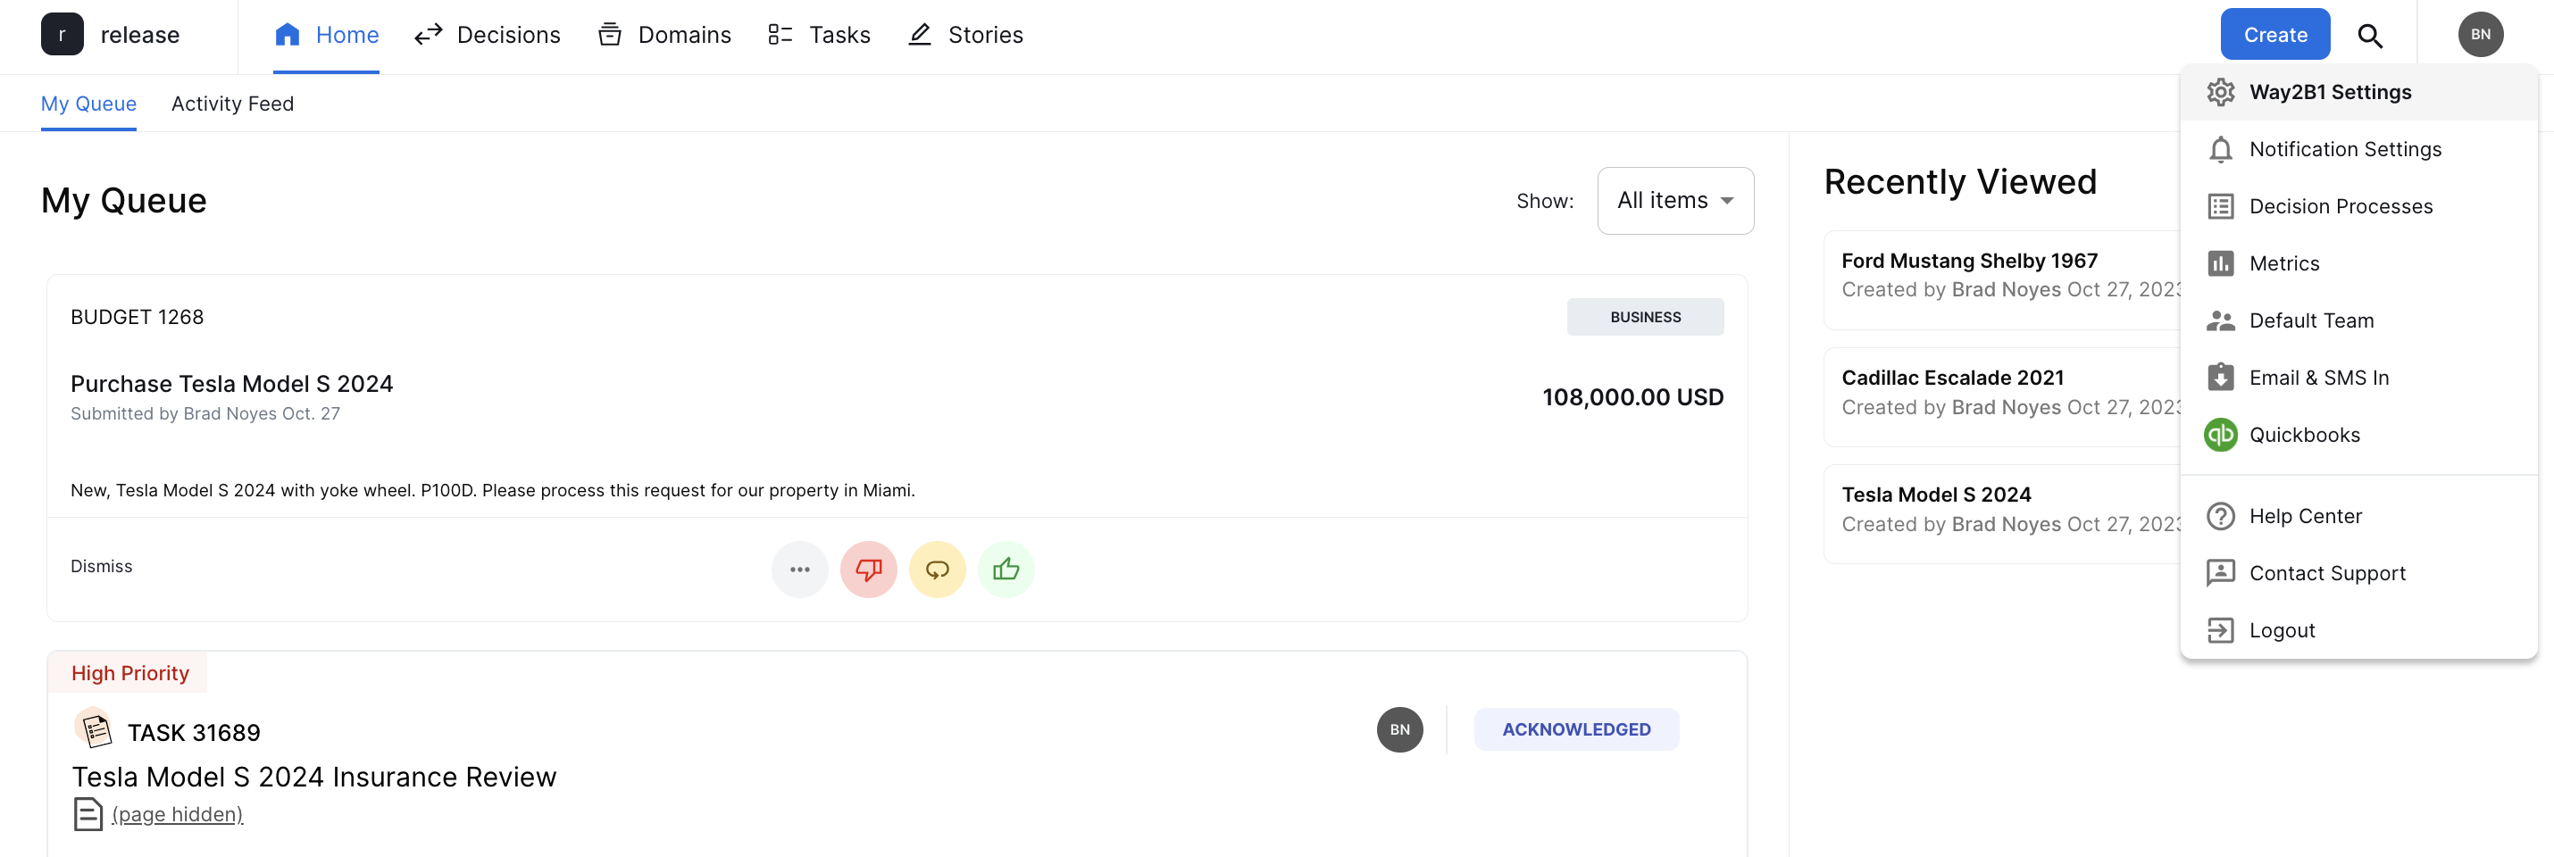Open the All items filter dropdown

pos(1675,201)
